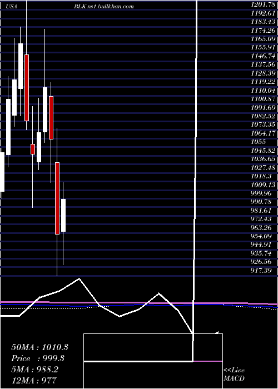Click the 1009.13 price level

point(263,185)
